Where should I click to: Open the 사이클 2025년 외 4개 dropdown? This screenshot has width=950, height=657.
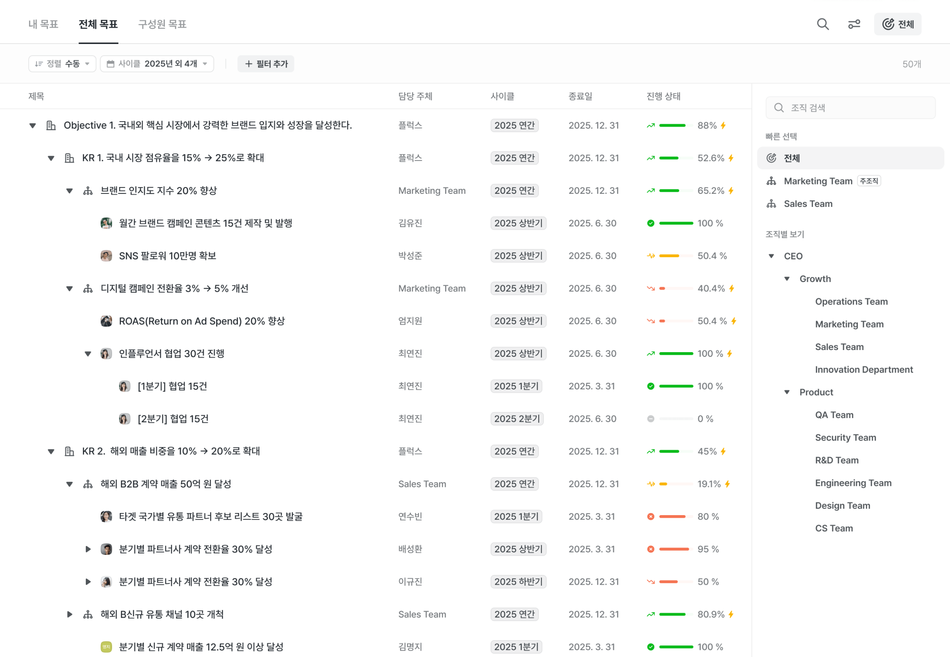(x=157, y=64)
